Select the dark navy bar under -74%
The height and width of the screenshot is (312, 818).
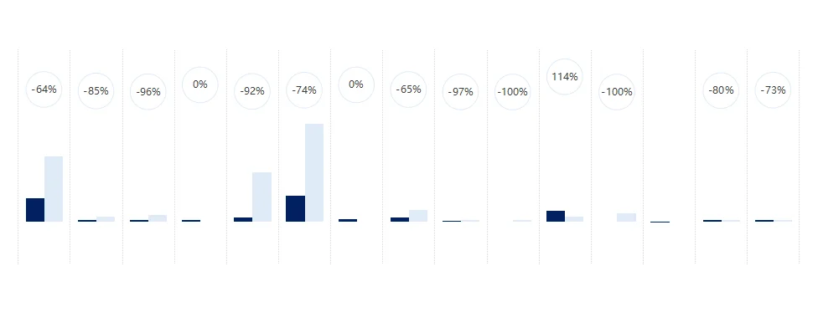(295, 208)
